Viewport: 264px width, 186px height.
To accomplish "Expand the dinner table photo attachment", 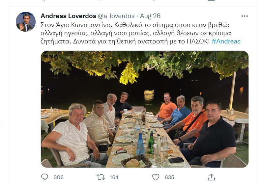I will (145, 109).
